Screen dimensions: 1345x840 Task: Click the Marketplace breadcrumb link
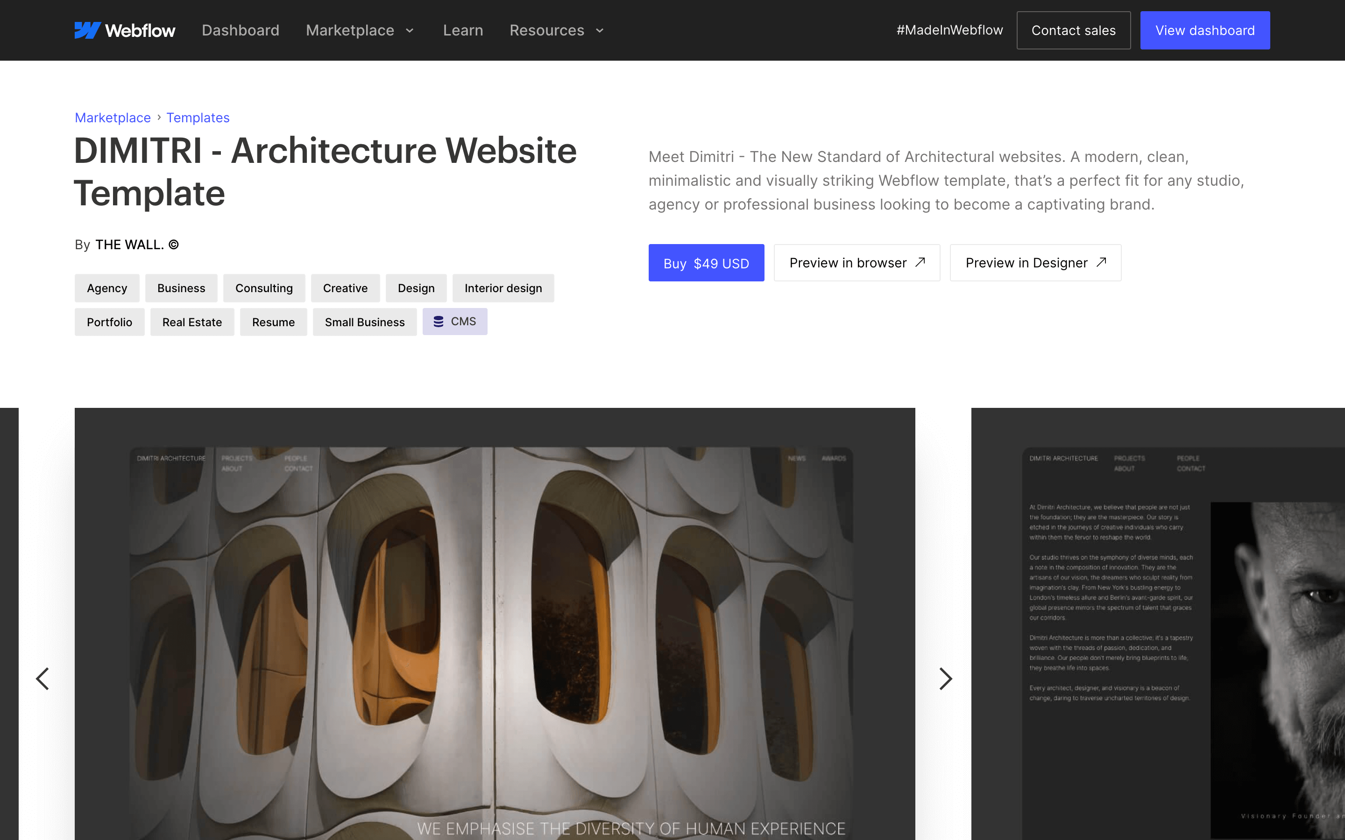point(113,118)
